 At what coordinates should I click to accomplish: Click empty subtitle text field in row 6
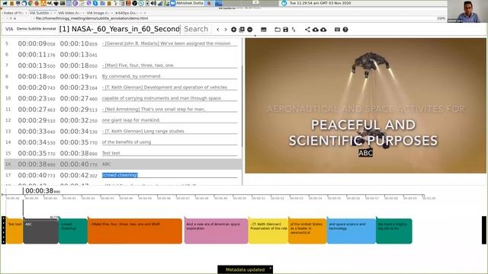[x=169, y=55]
